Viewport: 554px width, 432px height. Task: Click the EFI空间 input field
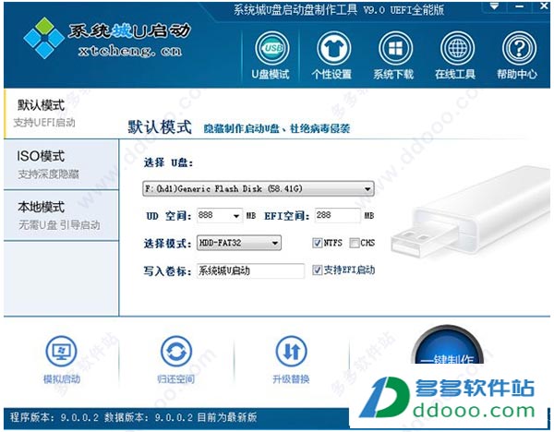click(x=337, y=215)
